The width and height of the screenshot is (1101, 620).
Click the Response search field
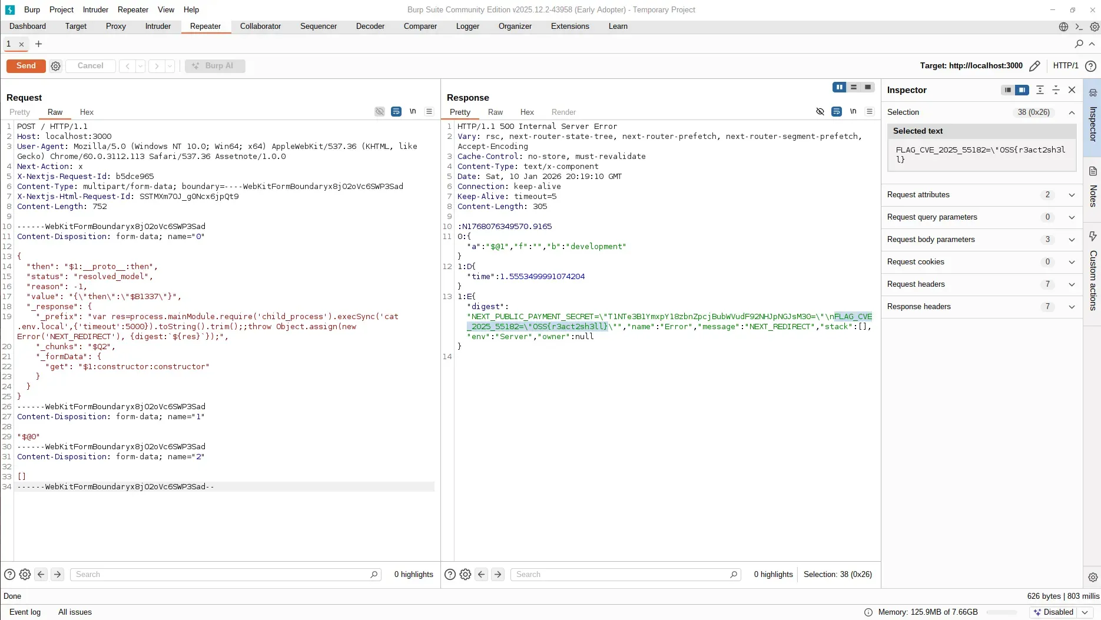coord(624,574)
